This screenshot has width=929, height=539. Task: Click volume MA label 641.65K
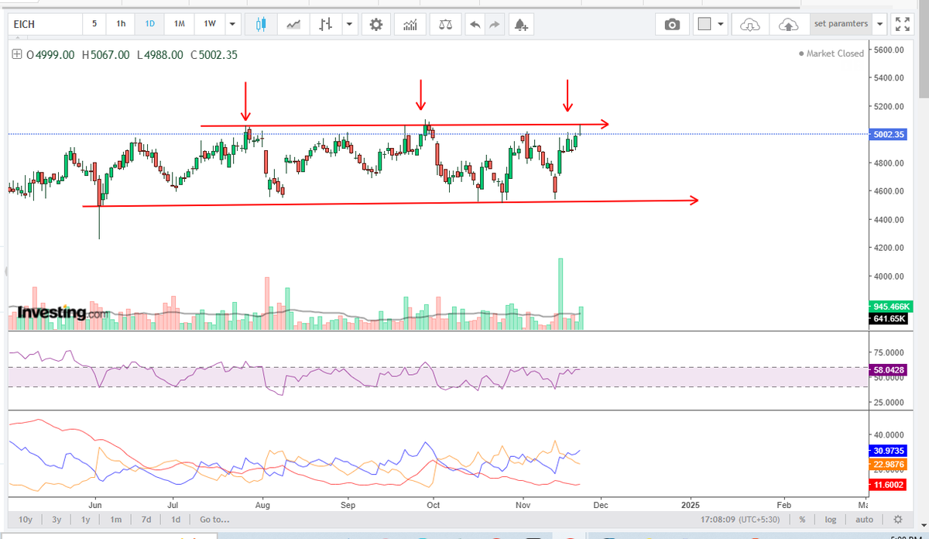[x=890, y=318]
